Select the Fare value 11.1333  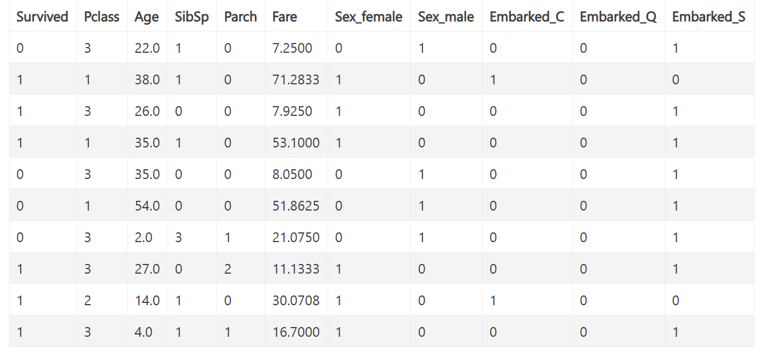(x=296, y=268)
